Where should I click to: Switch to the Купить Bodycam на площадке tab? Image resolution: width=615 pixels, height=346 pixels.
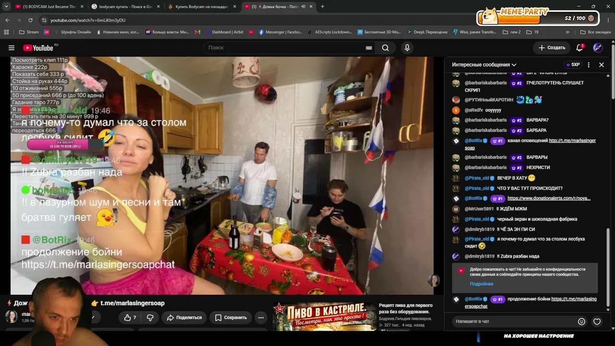click(201, 7)
